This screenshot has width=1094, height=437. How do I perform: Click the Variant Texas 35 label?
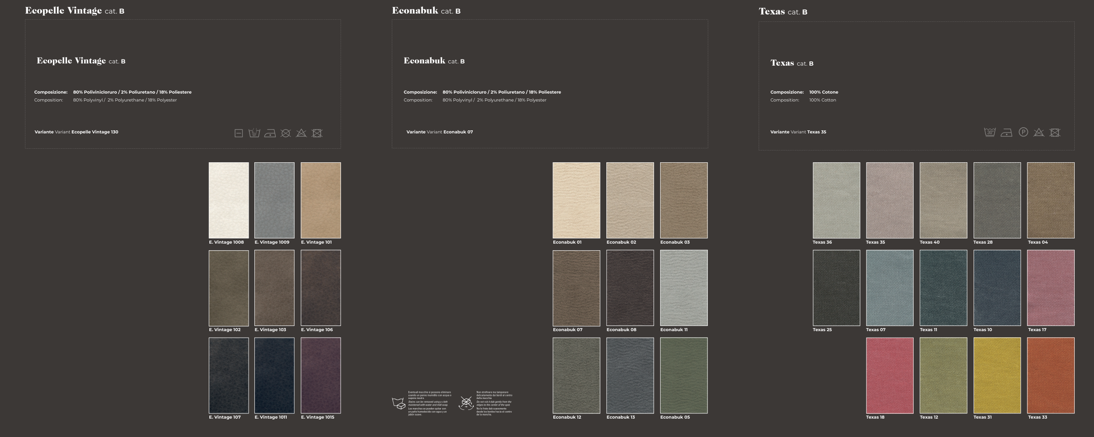pos(798,132)
